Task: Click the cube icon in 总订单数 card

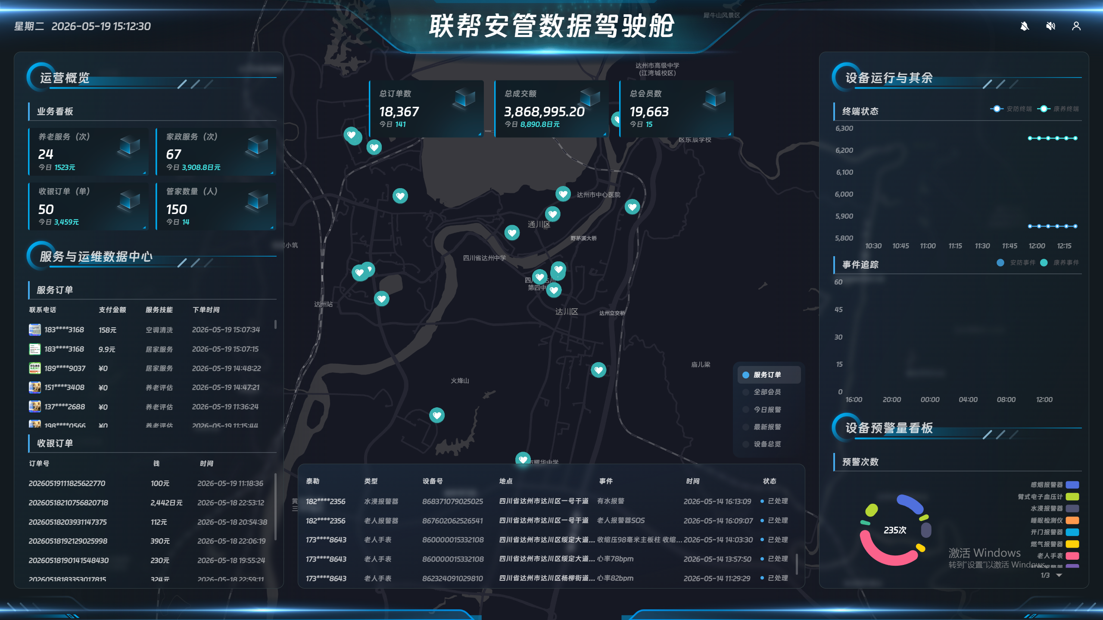Action: click(x=465, y=98)
